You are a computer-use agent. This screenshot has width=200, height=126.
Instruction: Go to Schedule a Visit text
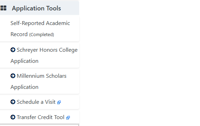pos(36,102)
